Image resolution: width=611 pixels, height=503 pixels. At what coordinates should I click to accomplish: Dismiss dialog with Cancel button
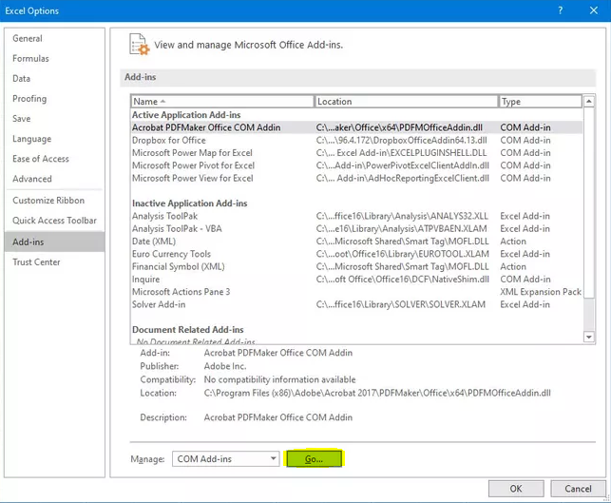tap(578, 489)
